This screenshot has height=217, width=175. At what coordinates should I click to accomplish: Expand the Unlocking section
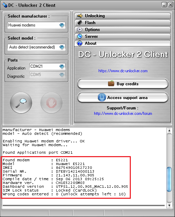coord(123,16)
